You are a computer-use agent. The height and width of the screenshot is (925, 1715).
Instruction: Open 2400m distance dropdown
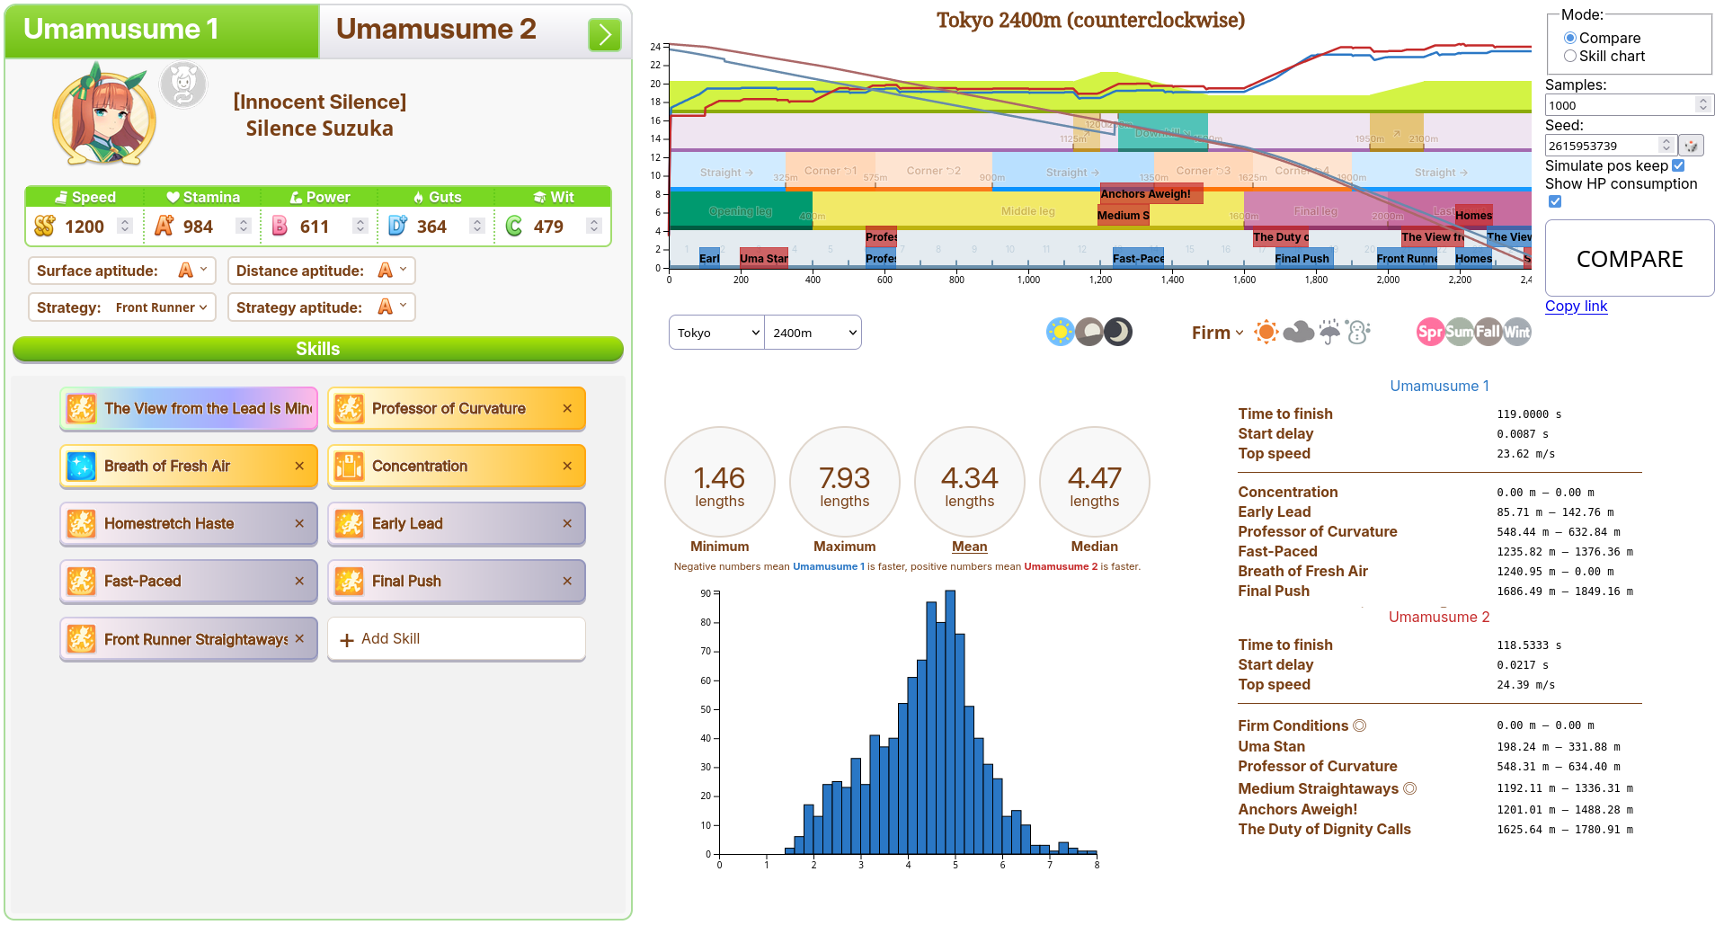pyautogui.click(x=813, y=333)
